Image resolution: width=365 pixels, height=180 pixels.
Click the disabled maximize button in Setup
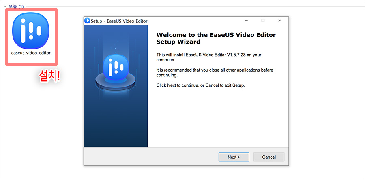263,21
